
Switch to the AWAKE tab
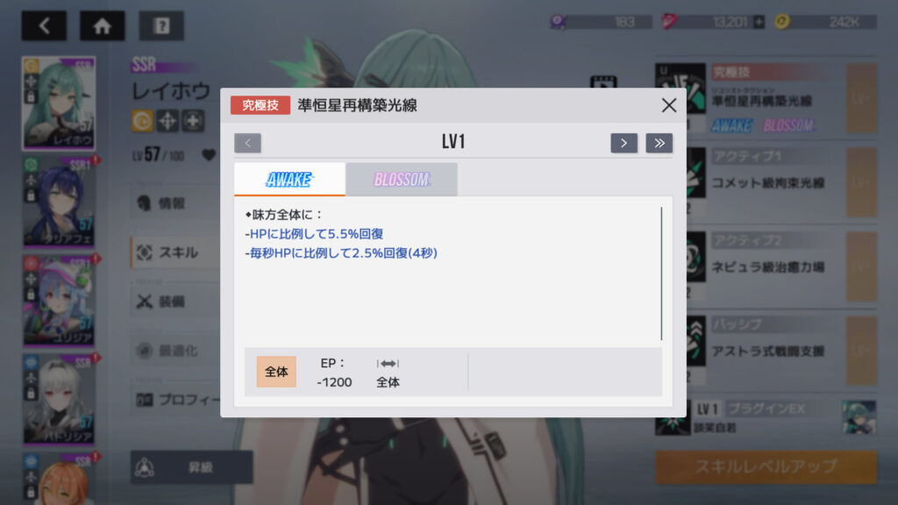(289, 180)
